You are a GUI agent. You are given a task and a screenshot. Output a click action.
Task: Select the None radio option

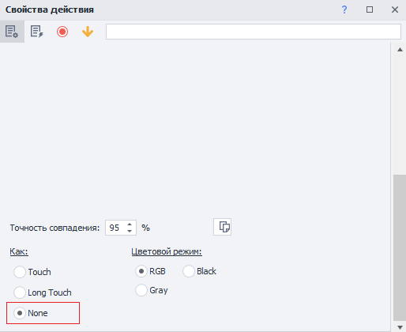point(31,313)
